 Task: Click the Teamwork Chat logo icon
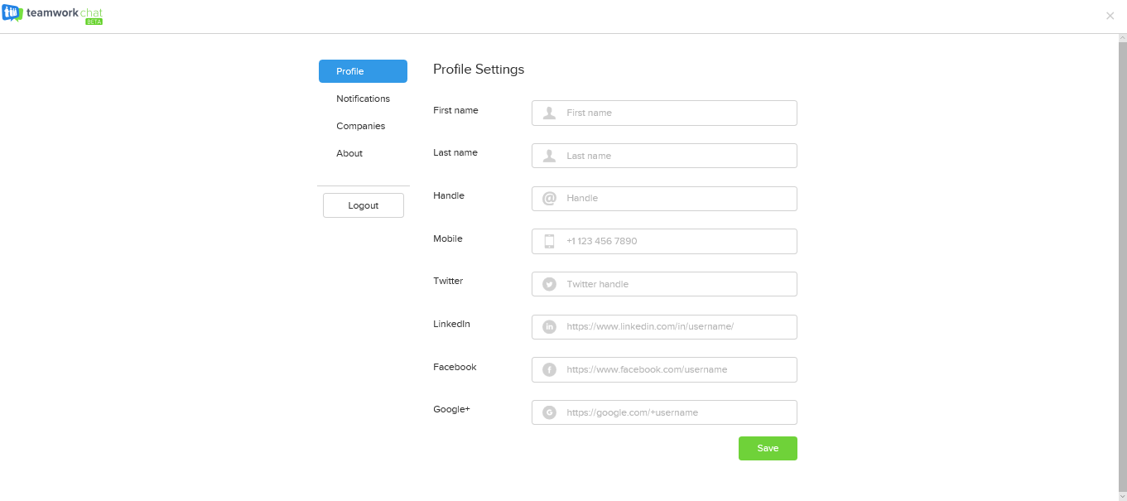point(12,14)
